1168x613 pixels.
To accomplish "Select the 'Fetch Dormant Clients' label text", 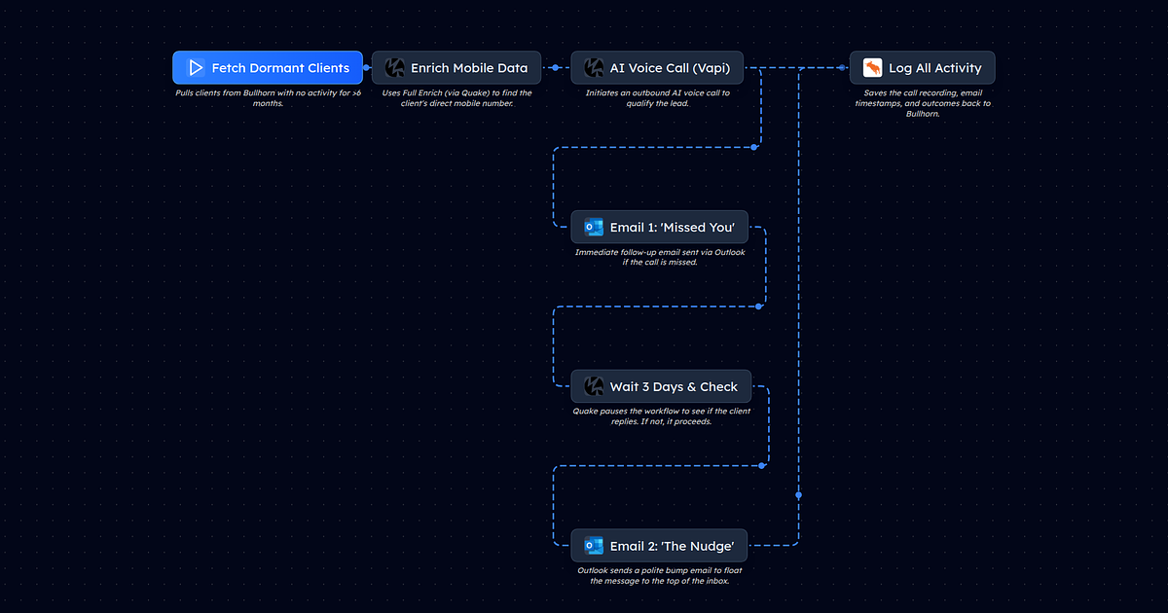I will coord(280,68).
